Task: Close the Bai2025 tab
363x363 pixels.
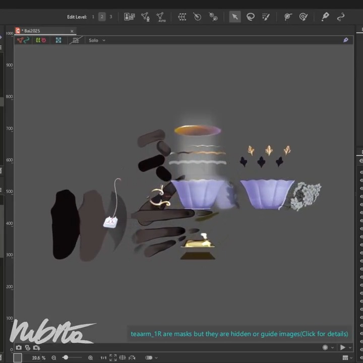Action: (72, 31)
